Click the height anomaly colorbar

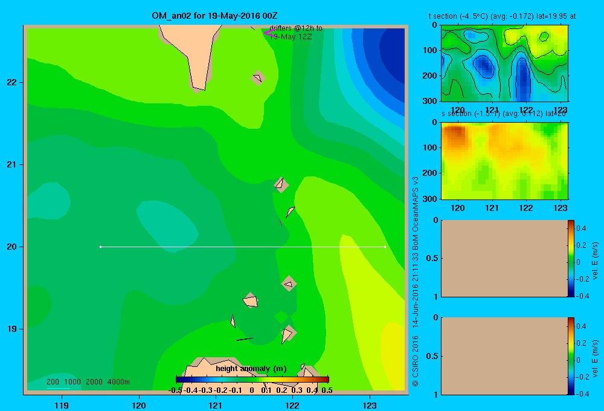252,380
